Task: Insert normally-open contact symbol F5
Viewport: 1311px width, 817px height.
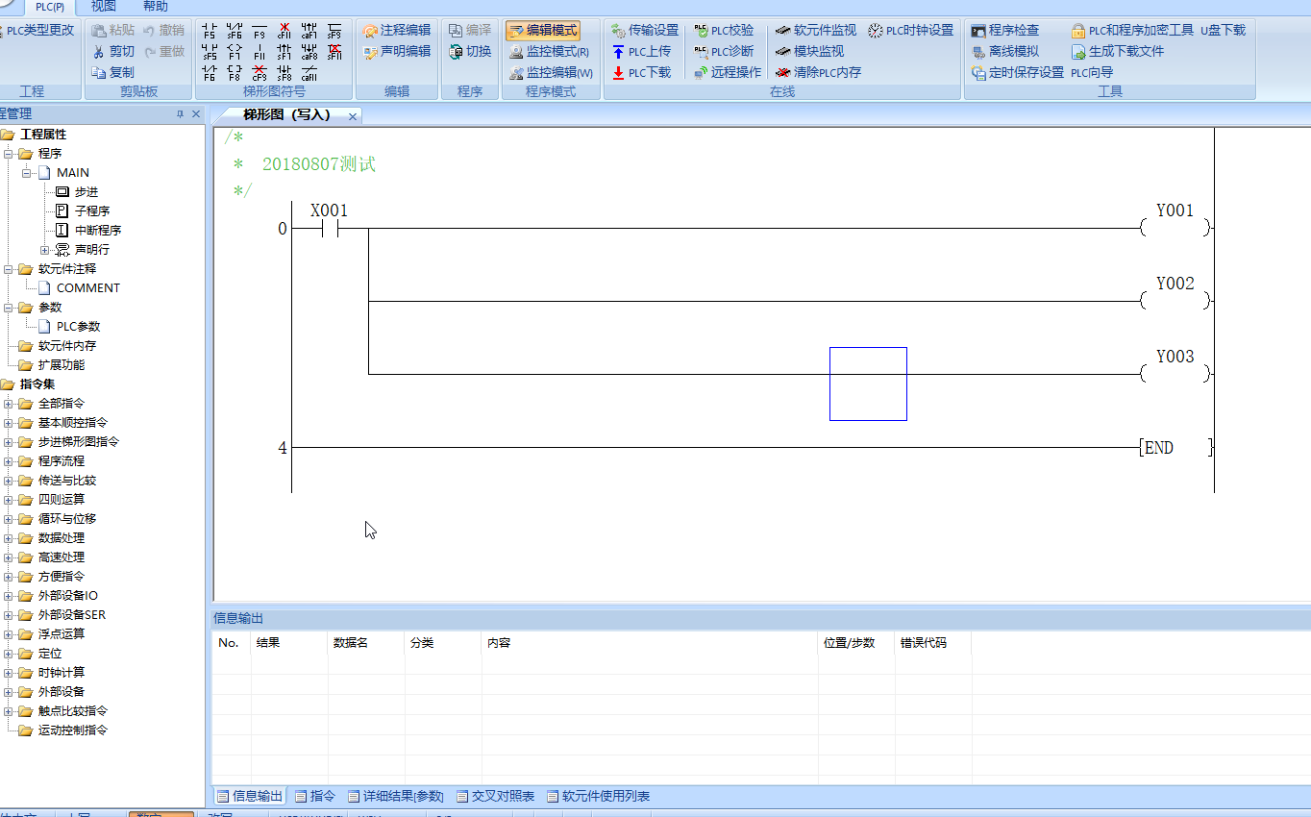Action: [x=210, y=31]
